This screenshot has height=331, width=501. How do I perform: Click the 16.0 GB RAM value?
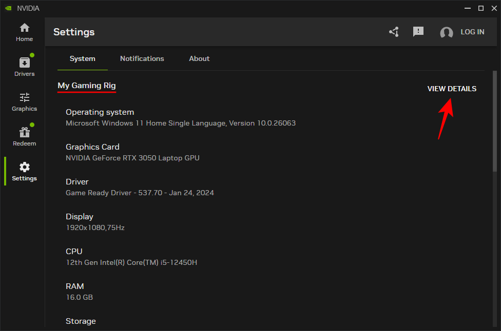point(79,297)
